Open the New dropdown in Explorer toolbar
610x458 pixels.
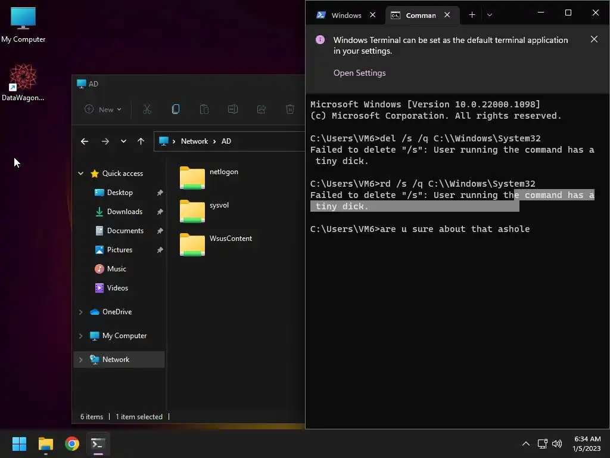pos(103,110)
